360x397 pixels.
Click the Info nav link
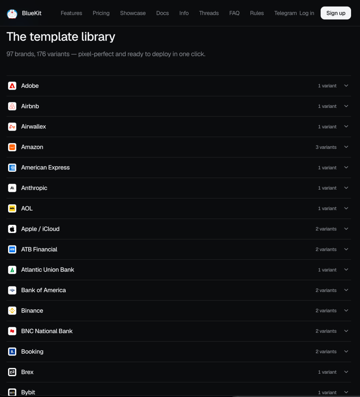(184, 13)
